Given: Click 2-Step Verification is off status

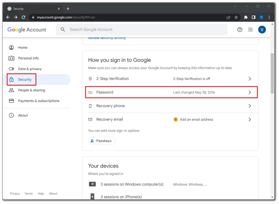Looking at the screenshot, I should tap(192, 79).
